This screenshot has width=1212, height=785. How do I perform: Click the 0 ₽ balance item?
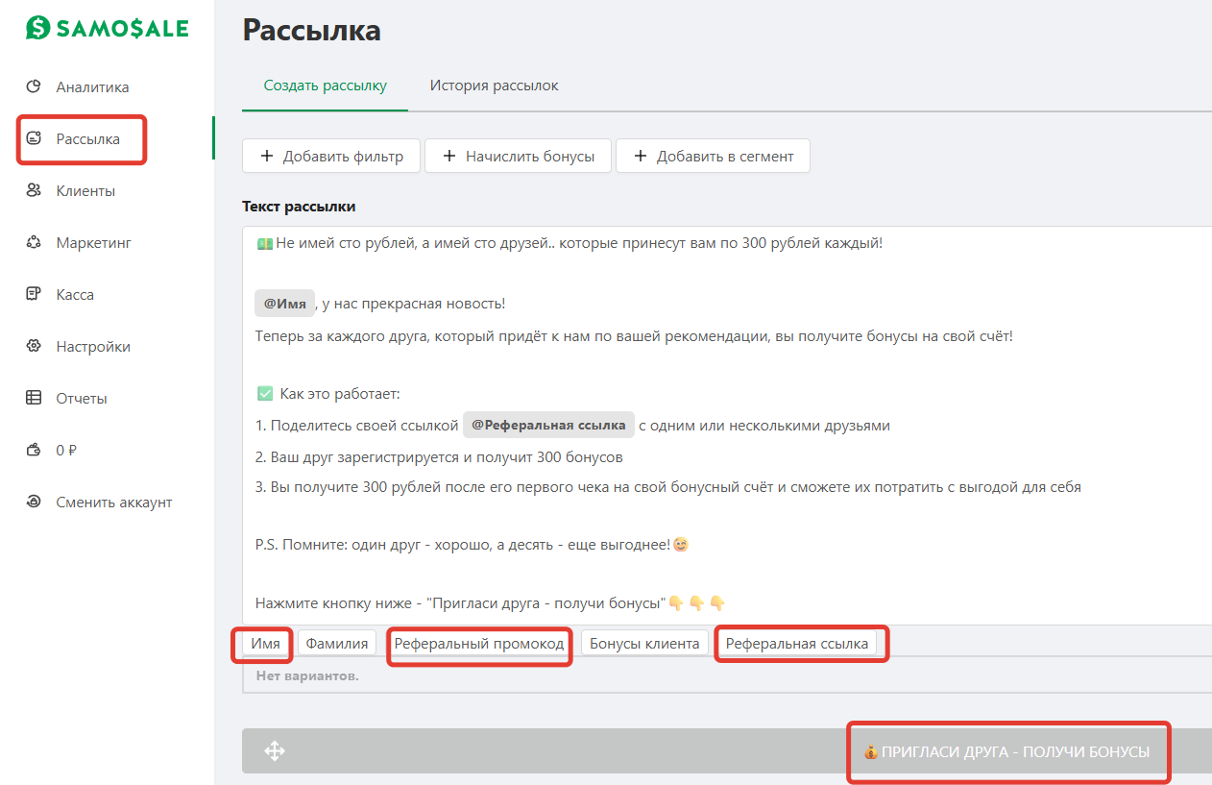point(66,450)
